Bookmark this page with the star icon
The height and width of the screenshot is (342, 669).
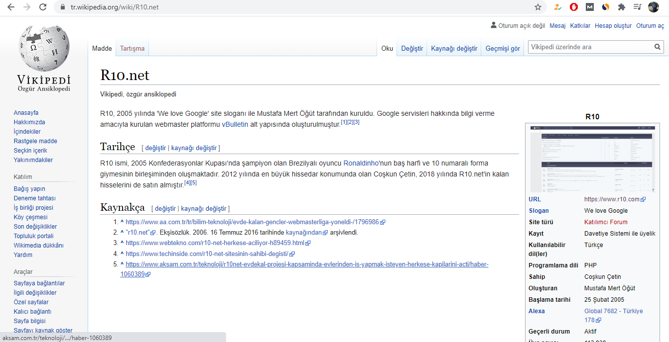(538, 7)
